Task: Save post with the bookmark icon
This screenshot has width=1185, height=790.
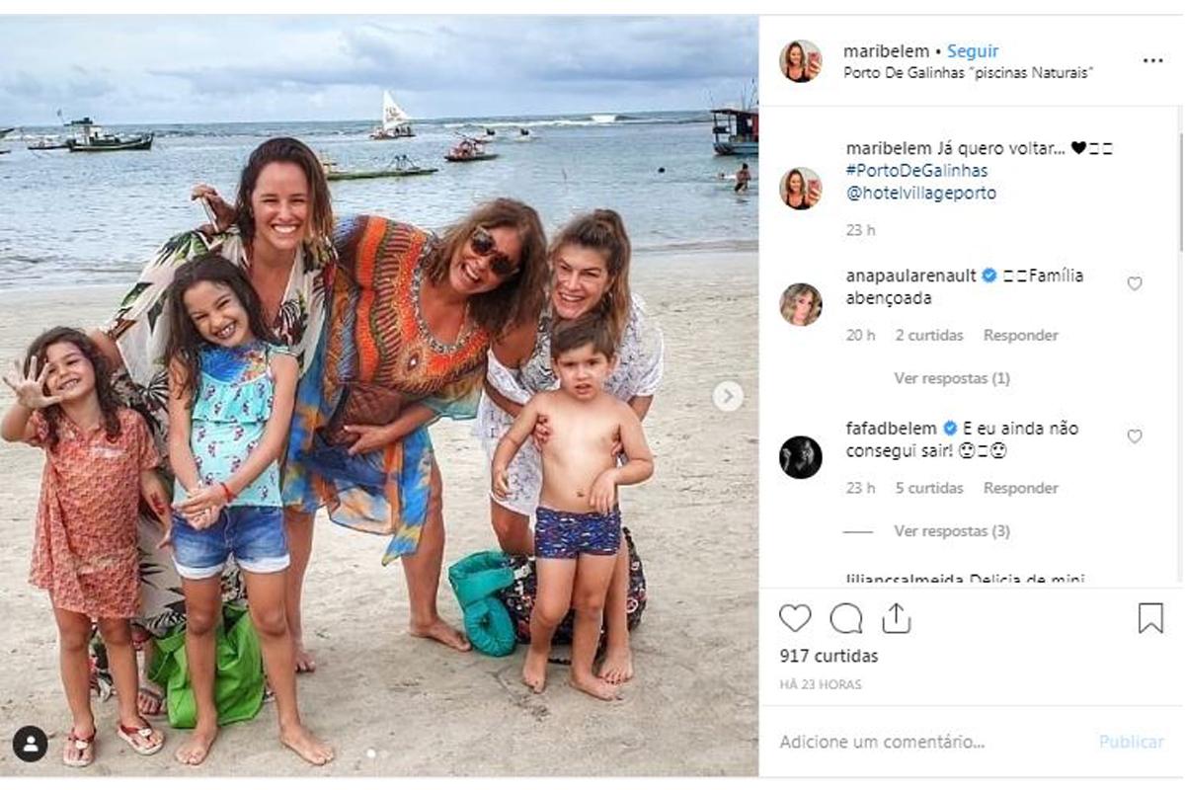Action: point(1150,618)
